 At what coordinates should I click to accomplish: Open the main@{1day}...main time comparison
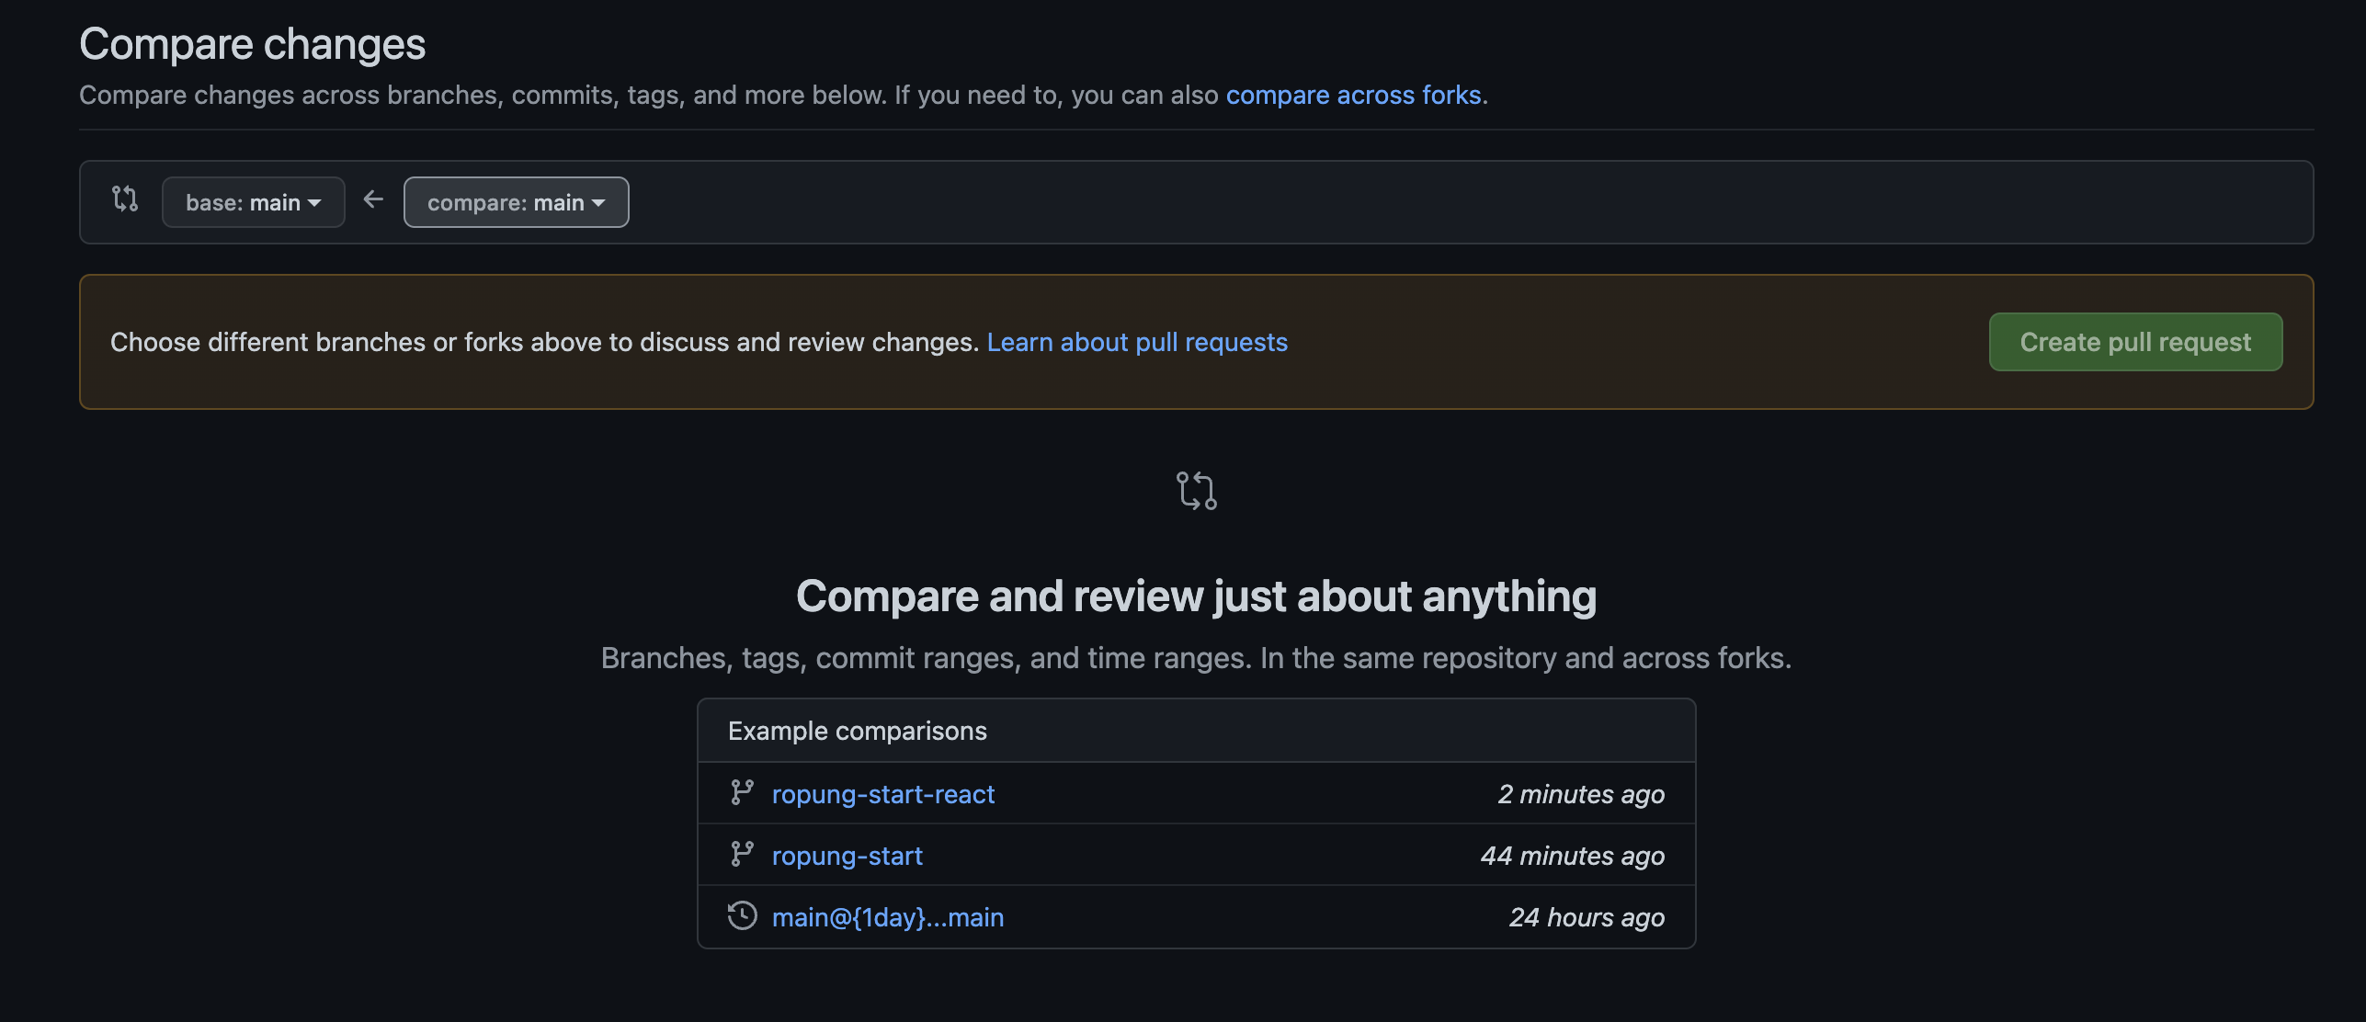point(887,917)
